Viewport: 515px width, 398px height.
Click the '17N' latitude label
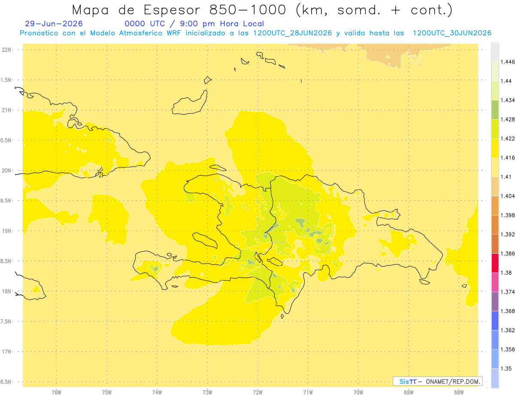point(7,352)
